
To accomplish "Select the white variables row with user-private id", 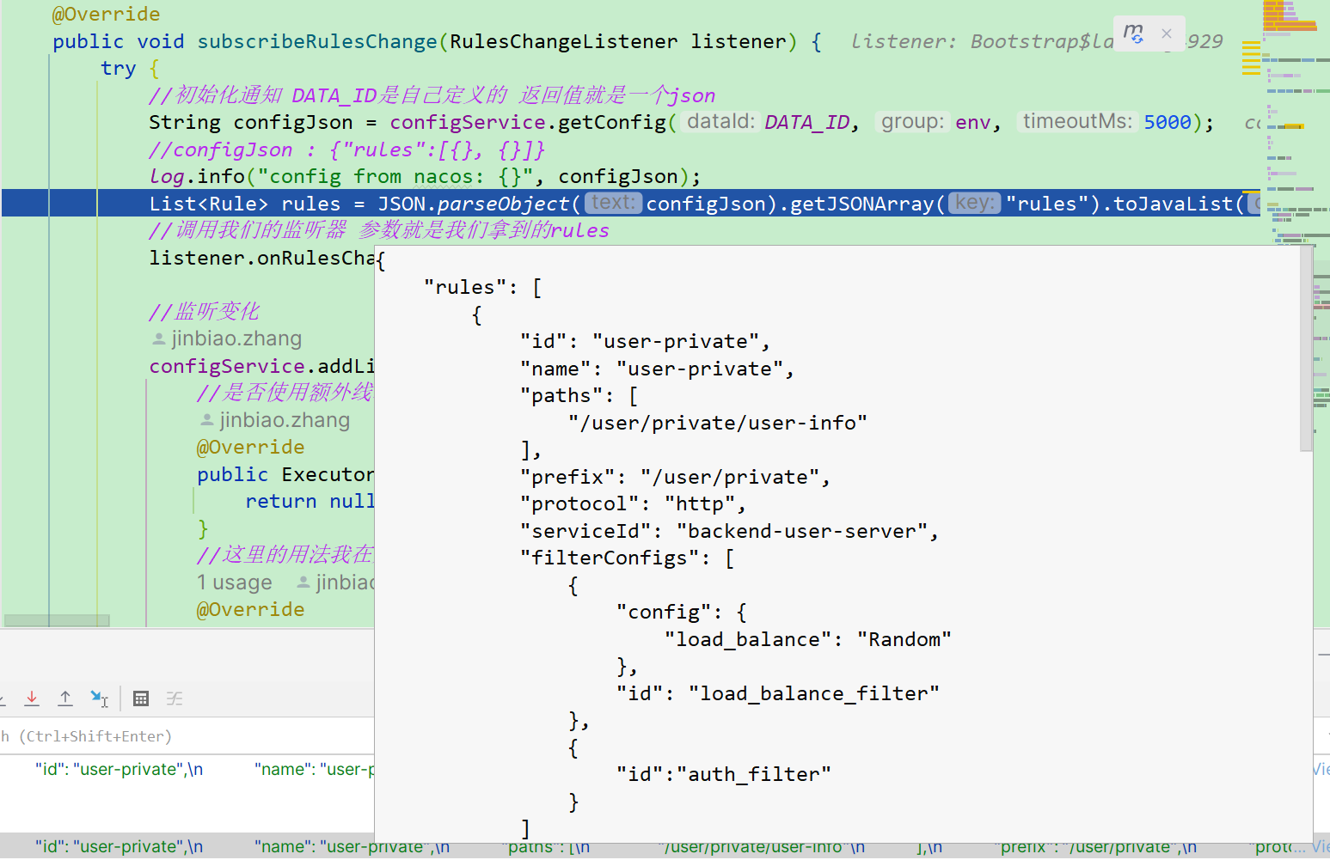I will pyautogui.click(x=187, y=770).
